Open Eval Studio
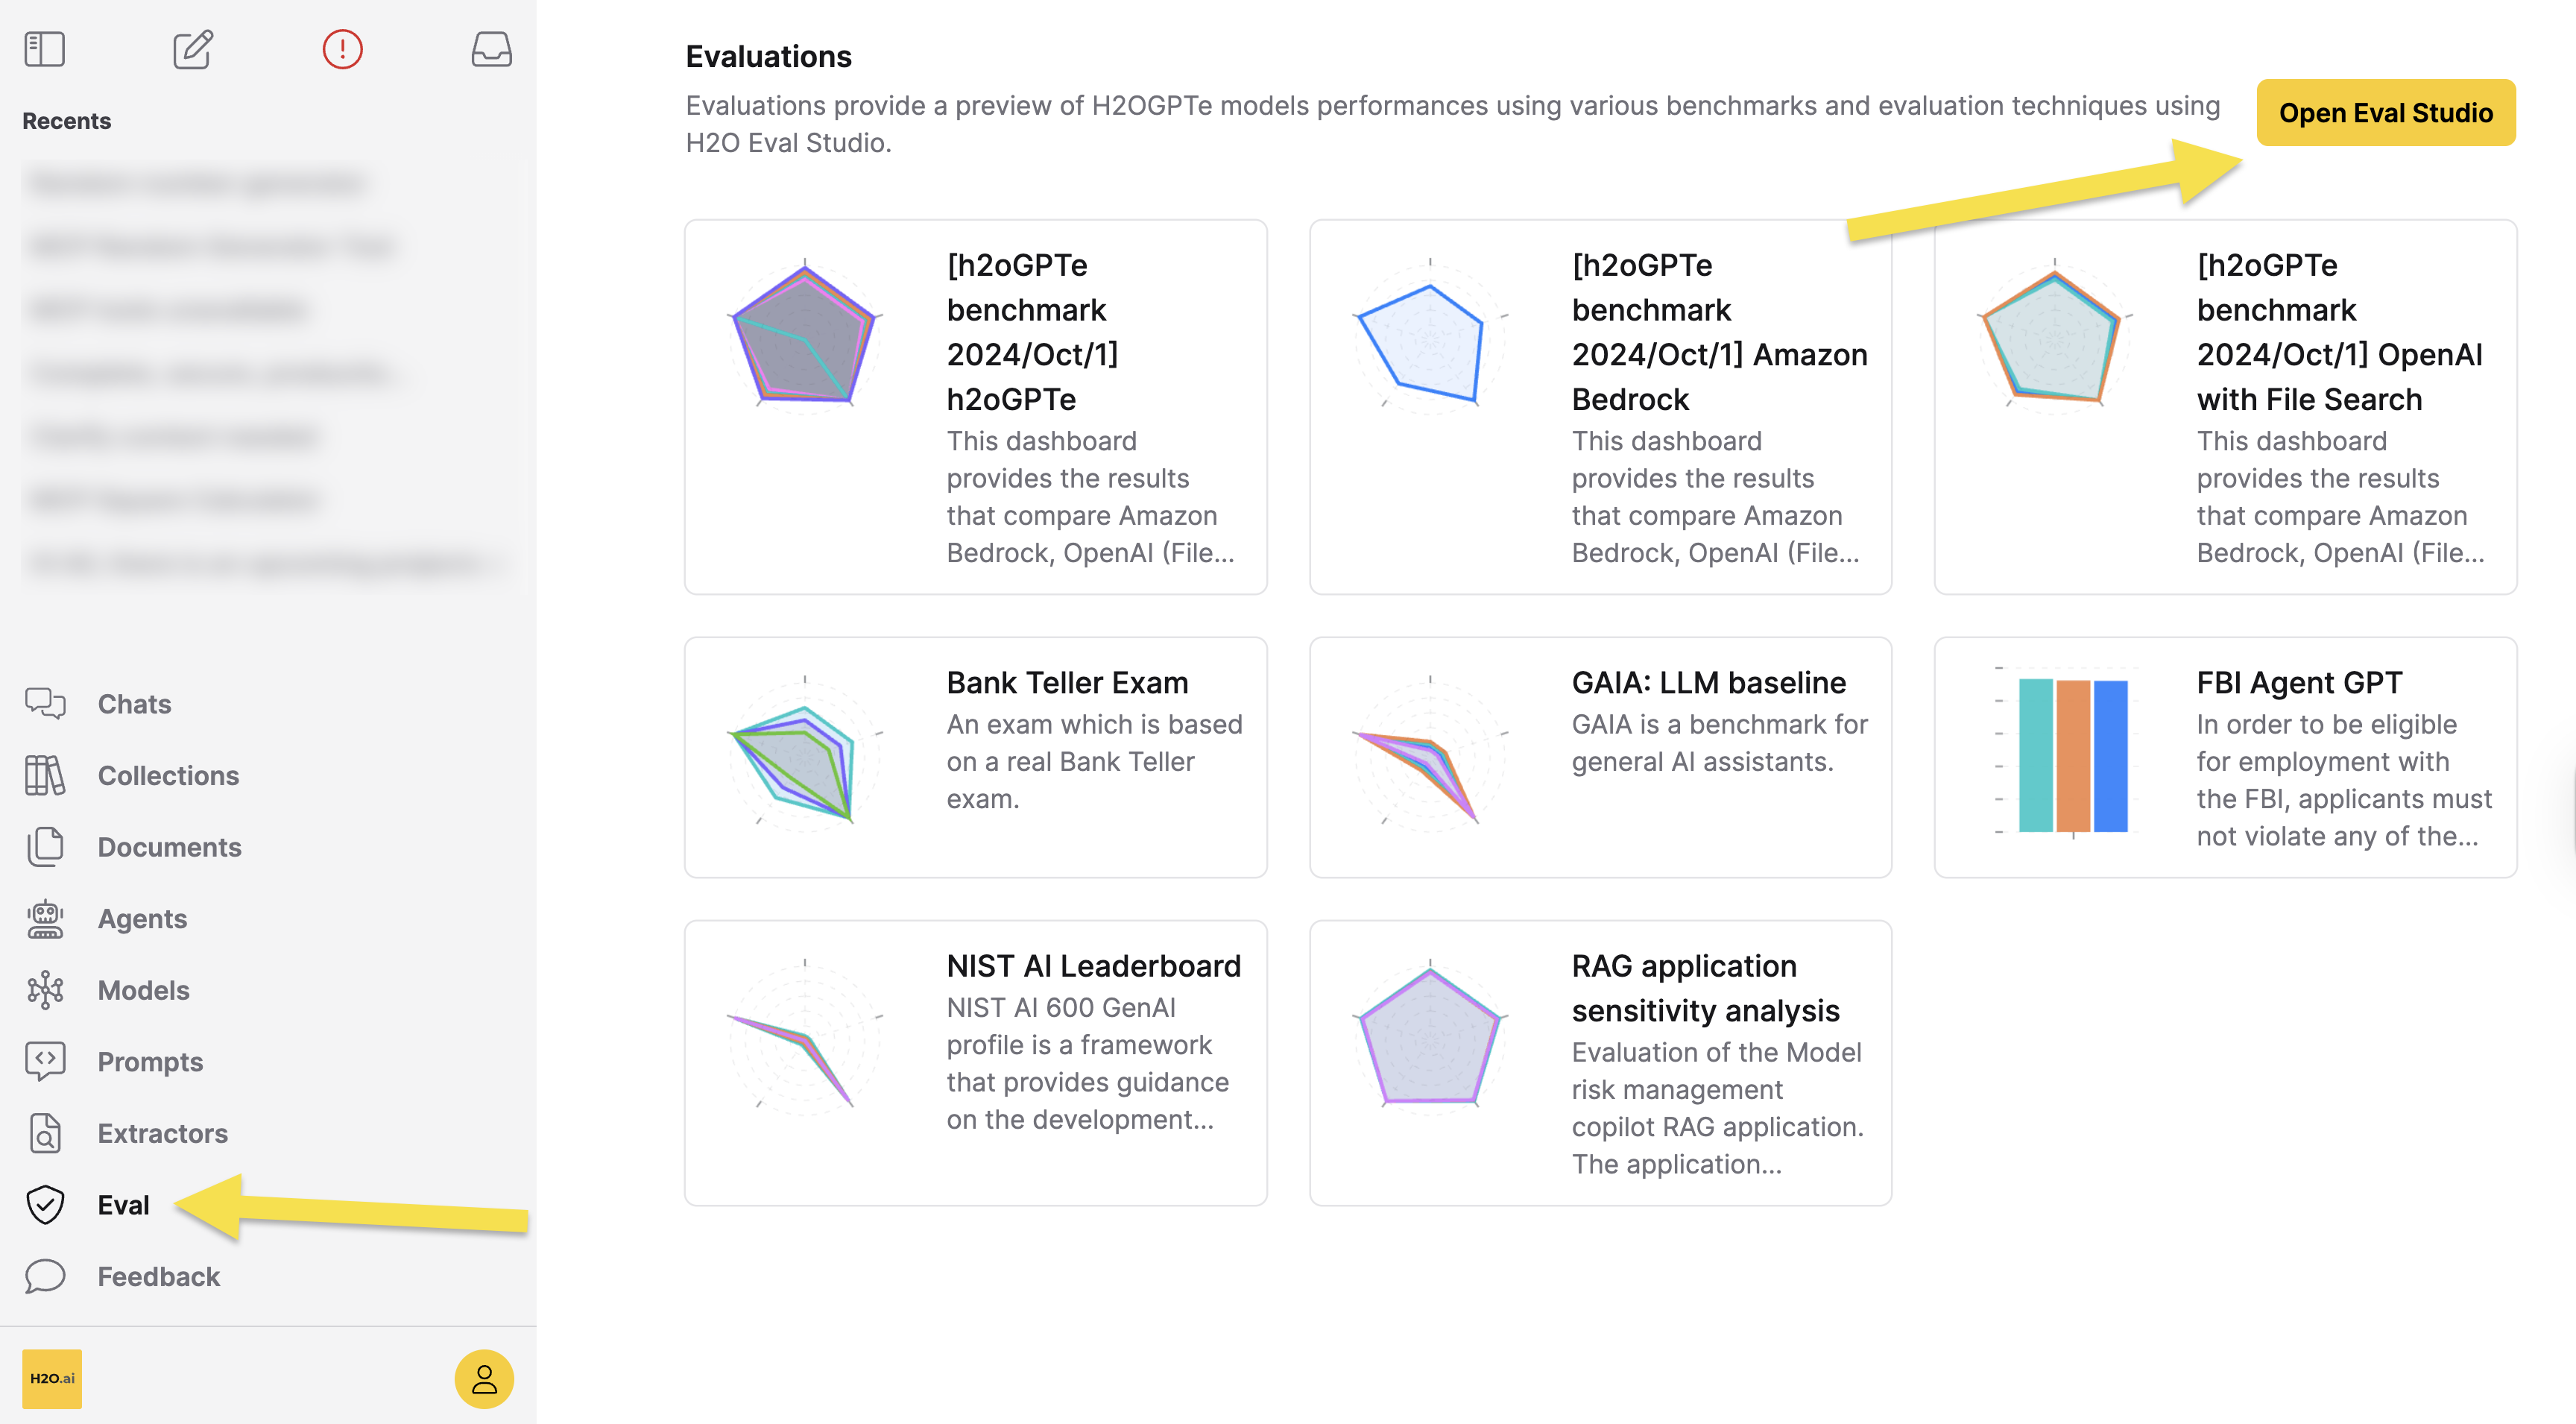Screen dimensions: 2576x1424 (2386, 112)
